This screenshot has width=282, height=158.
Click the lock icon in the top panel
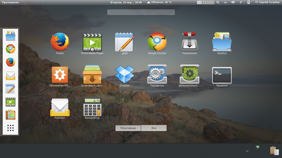pos(249,2)
